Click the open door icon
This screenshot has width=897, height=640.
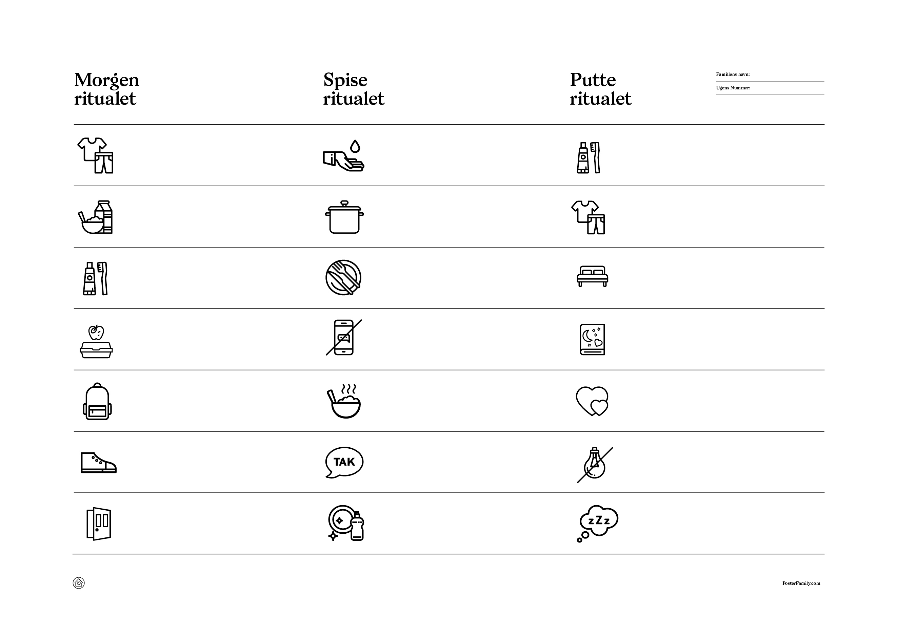point(99,524)
